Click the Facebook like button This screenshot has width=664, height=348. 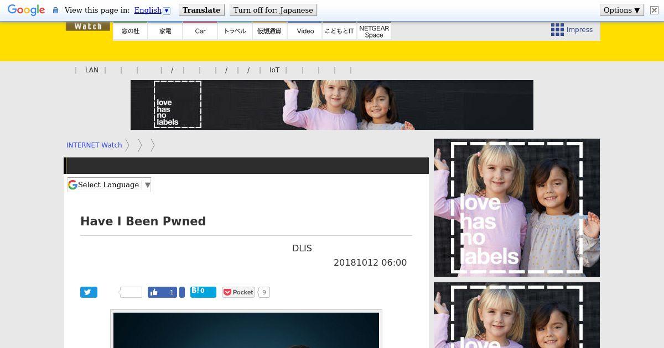click(162, 292)
